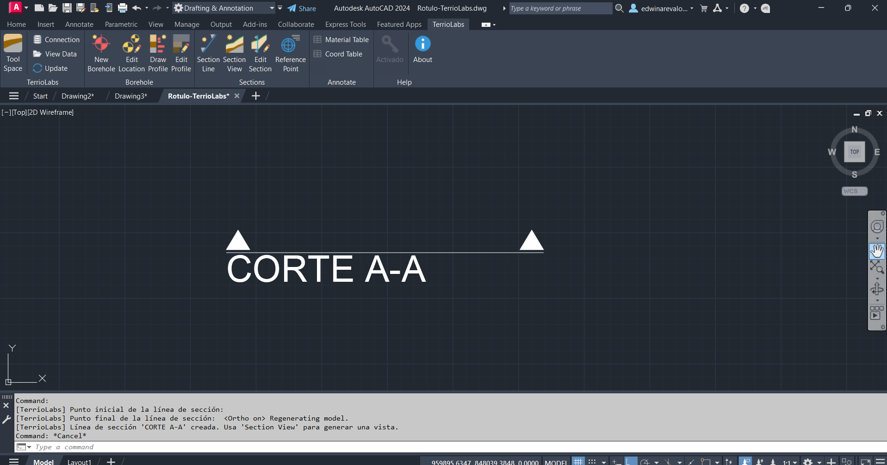This screenshot has height=465, width=887.
Task: Open the Annotate ribbon tab
Action: (79, 25)
